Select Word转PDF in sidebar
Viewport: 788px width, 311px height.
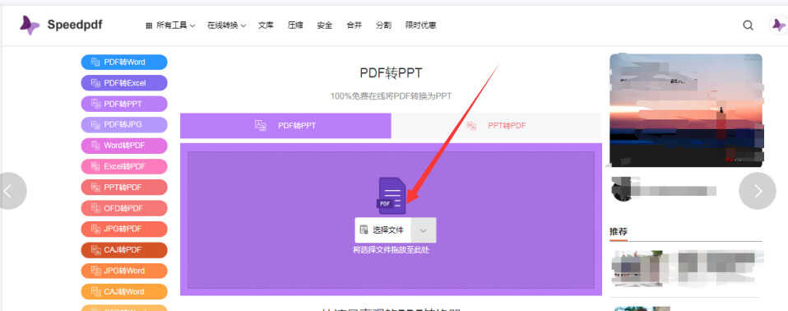click(x=124, y=146)
